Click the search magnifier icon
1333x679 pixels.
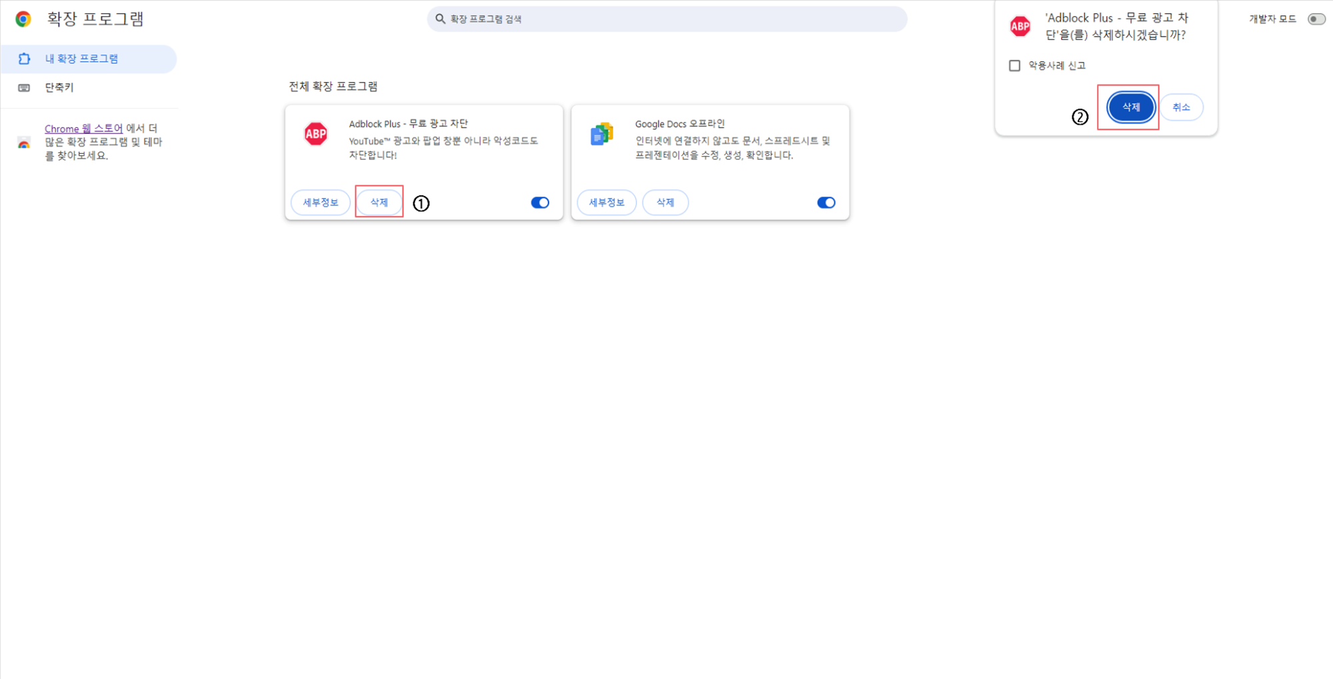pos(440,19)
